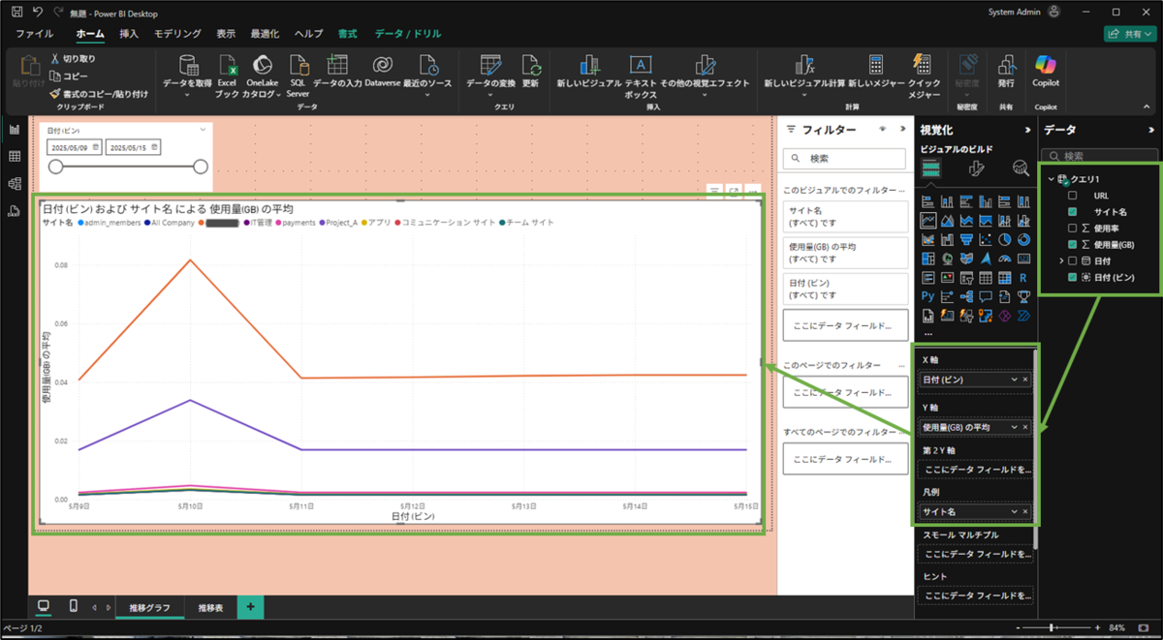
Task: Create a クイックメジャー (quick measure)
Action: pos(924,76)
